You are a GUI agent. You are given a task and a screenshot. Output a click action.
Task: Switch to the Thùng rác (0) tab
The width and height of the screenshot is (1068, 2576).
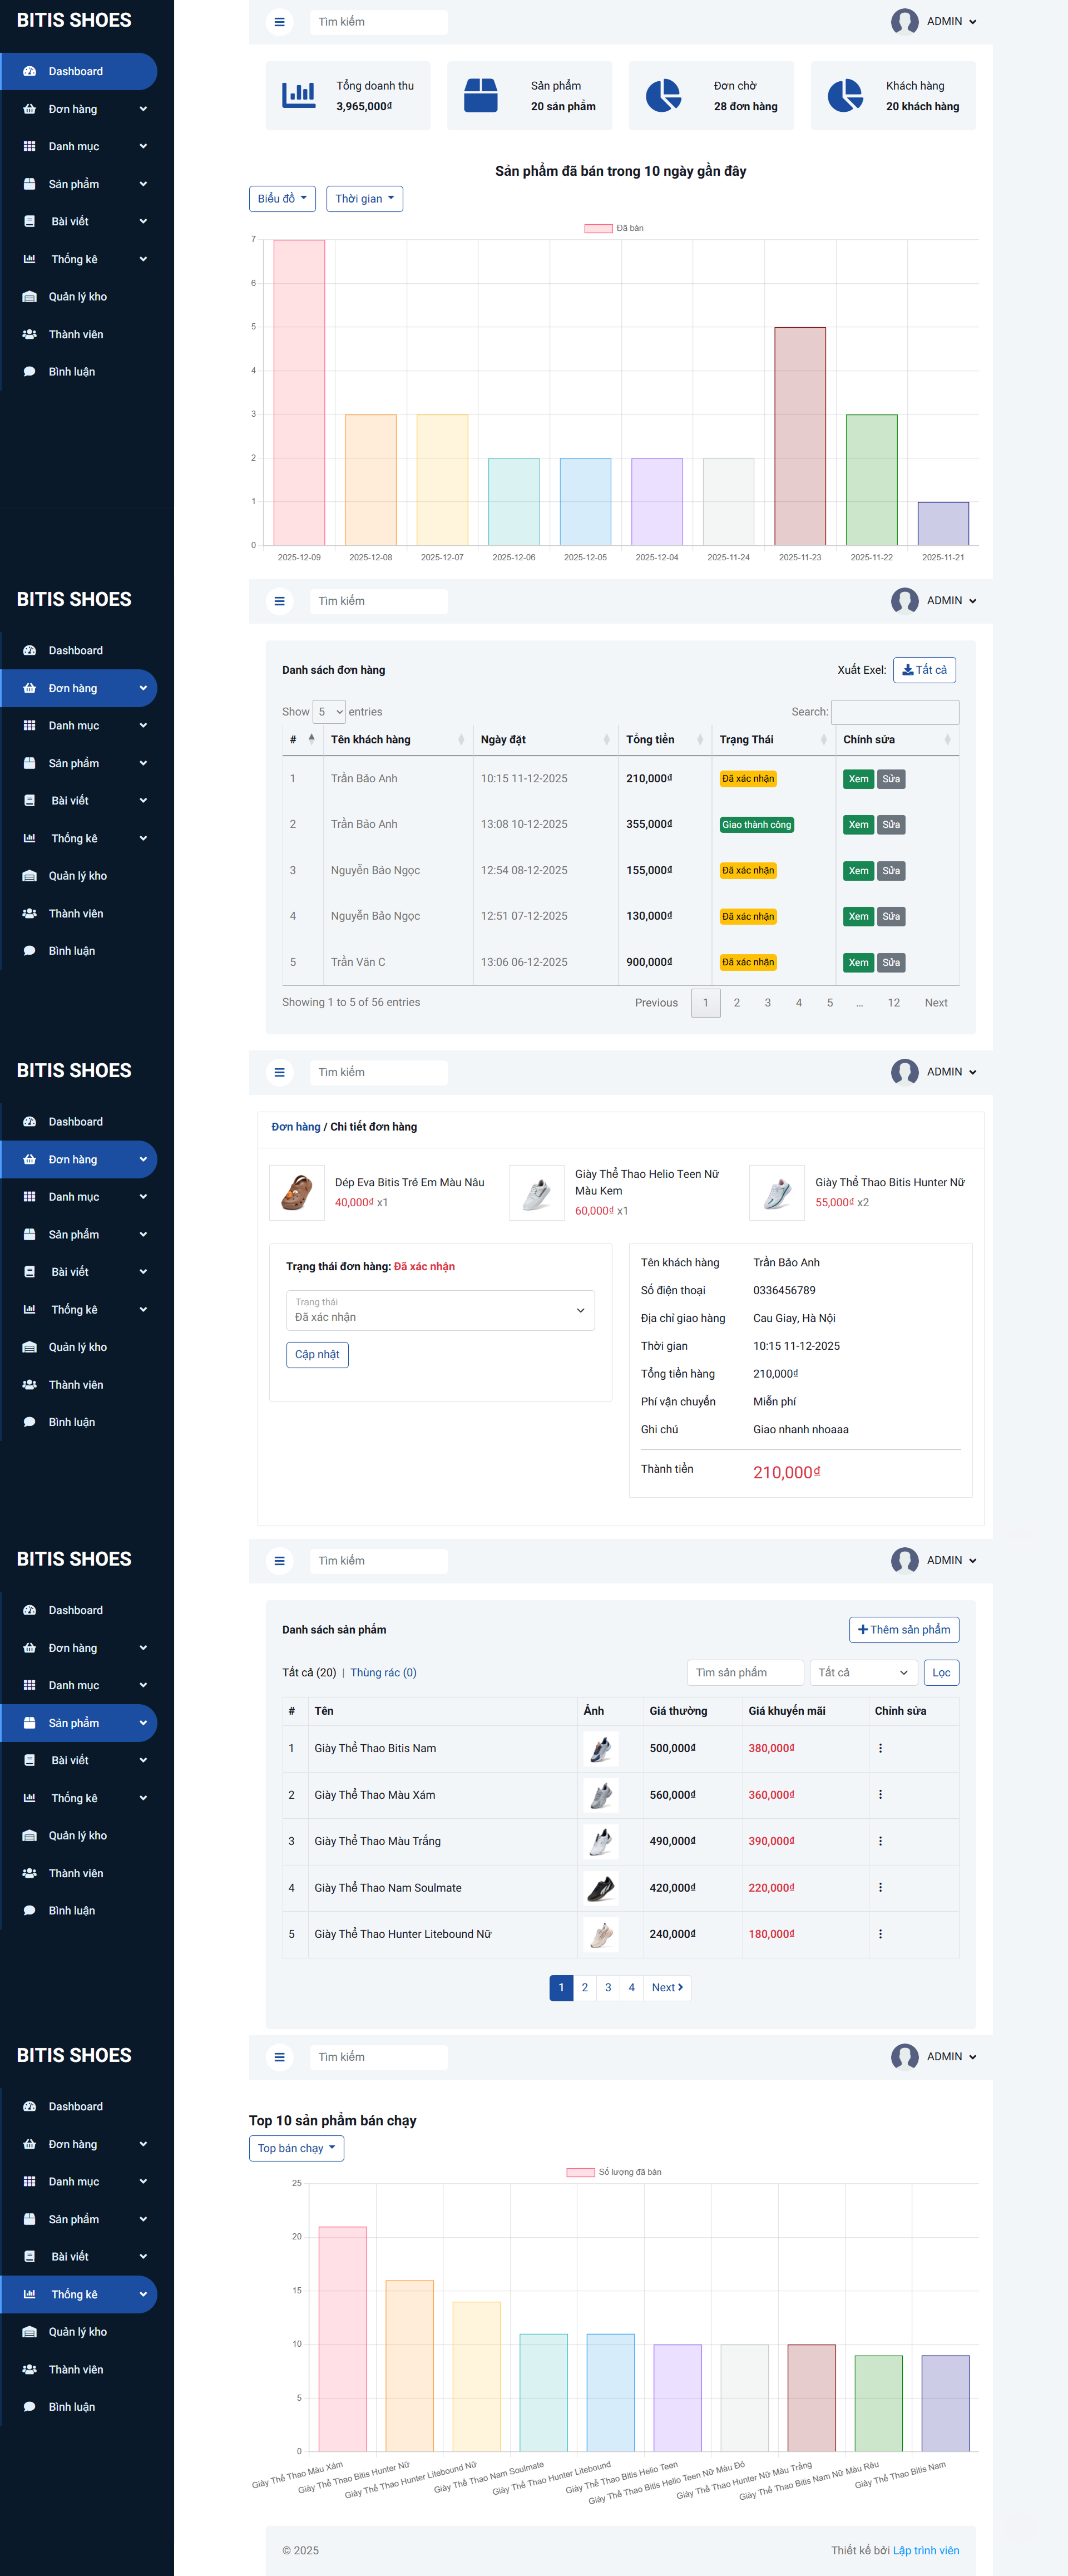(x=383, y=1672)
